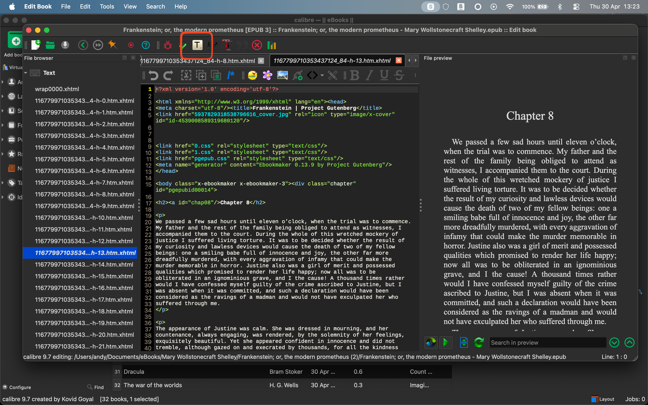This screenshot has height=405, width=648.
Task: Close the 84-h-13.htm.xhtml tab
Action: point(398,60)
